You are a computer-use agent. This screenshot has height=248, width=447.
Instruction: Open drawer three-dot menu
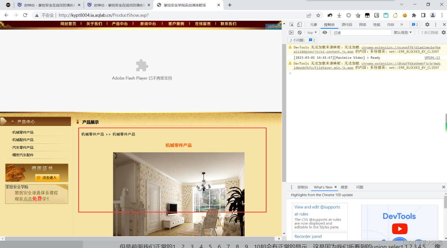(x=292, y=187)
